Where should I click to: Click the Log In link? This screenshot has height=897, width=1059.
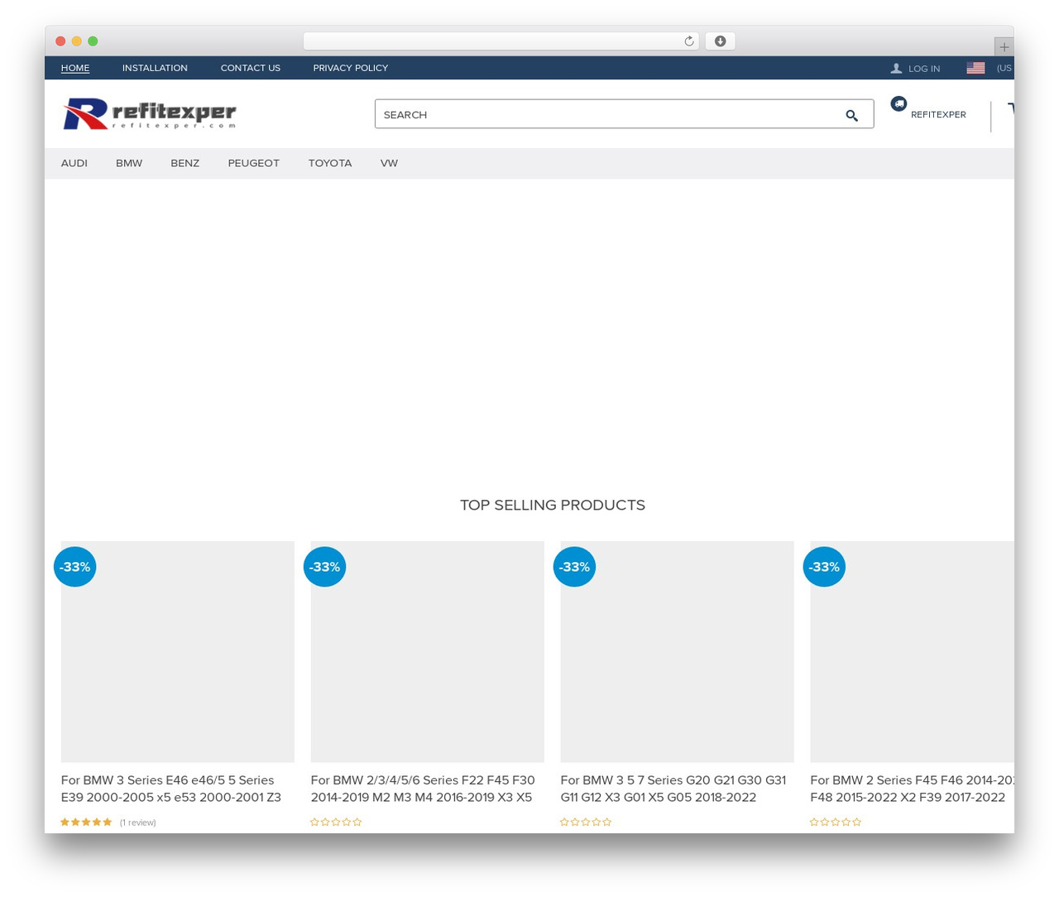[924, 69]
